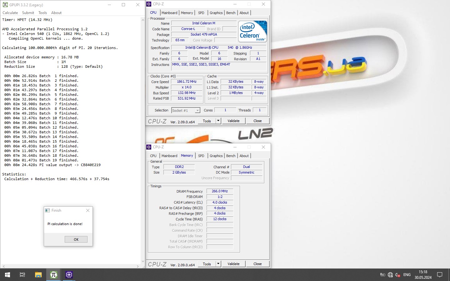
Task: Click the Code Name Conroe-L field
Action: [x=188, y=29]
